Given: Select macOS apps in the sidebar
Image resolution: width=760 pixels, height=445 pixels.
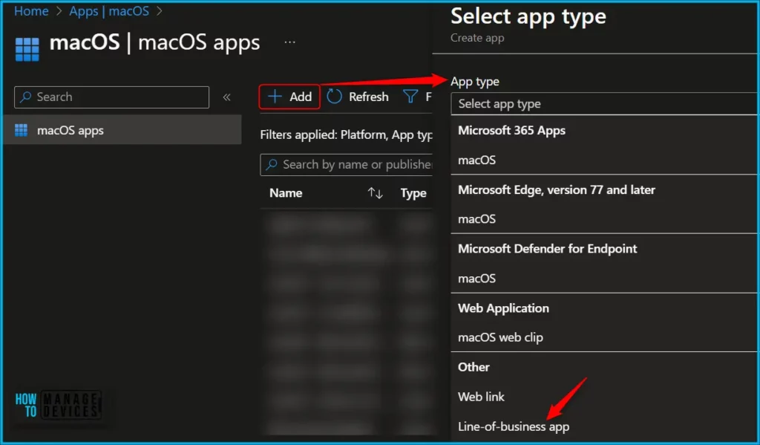Looking at the screenshot, I should 122,130.
